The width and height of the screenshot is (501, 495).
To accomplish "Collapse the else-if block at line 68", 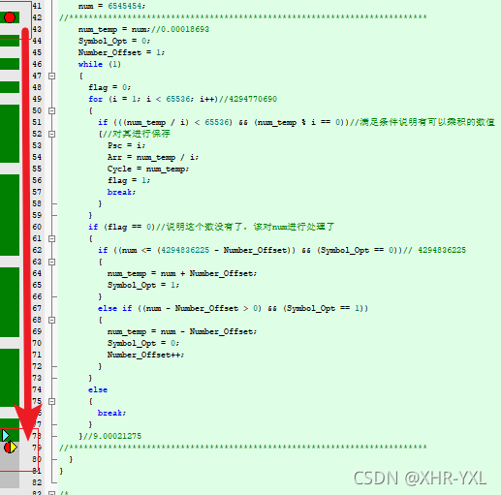I will 51,320.
